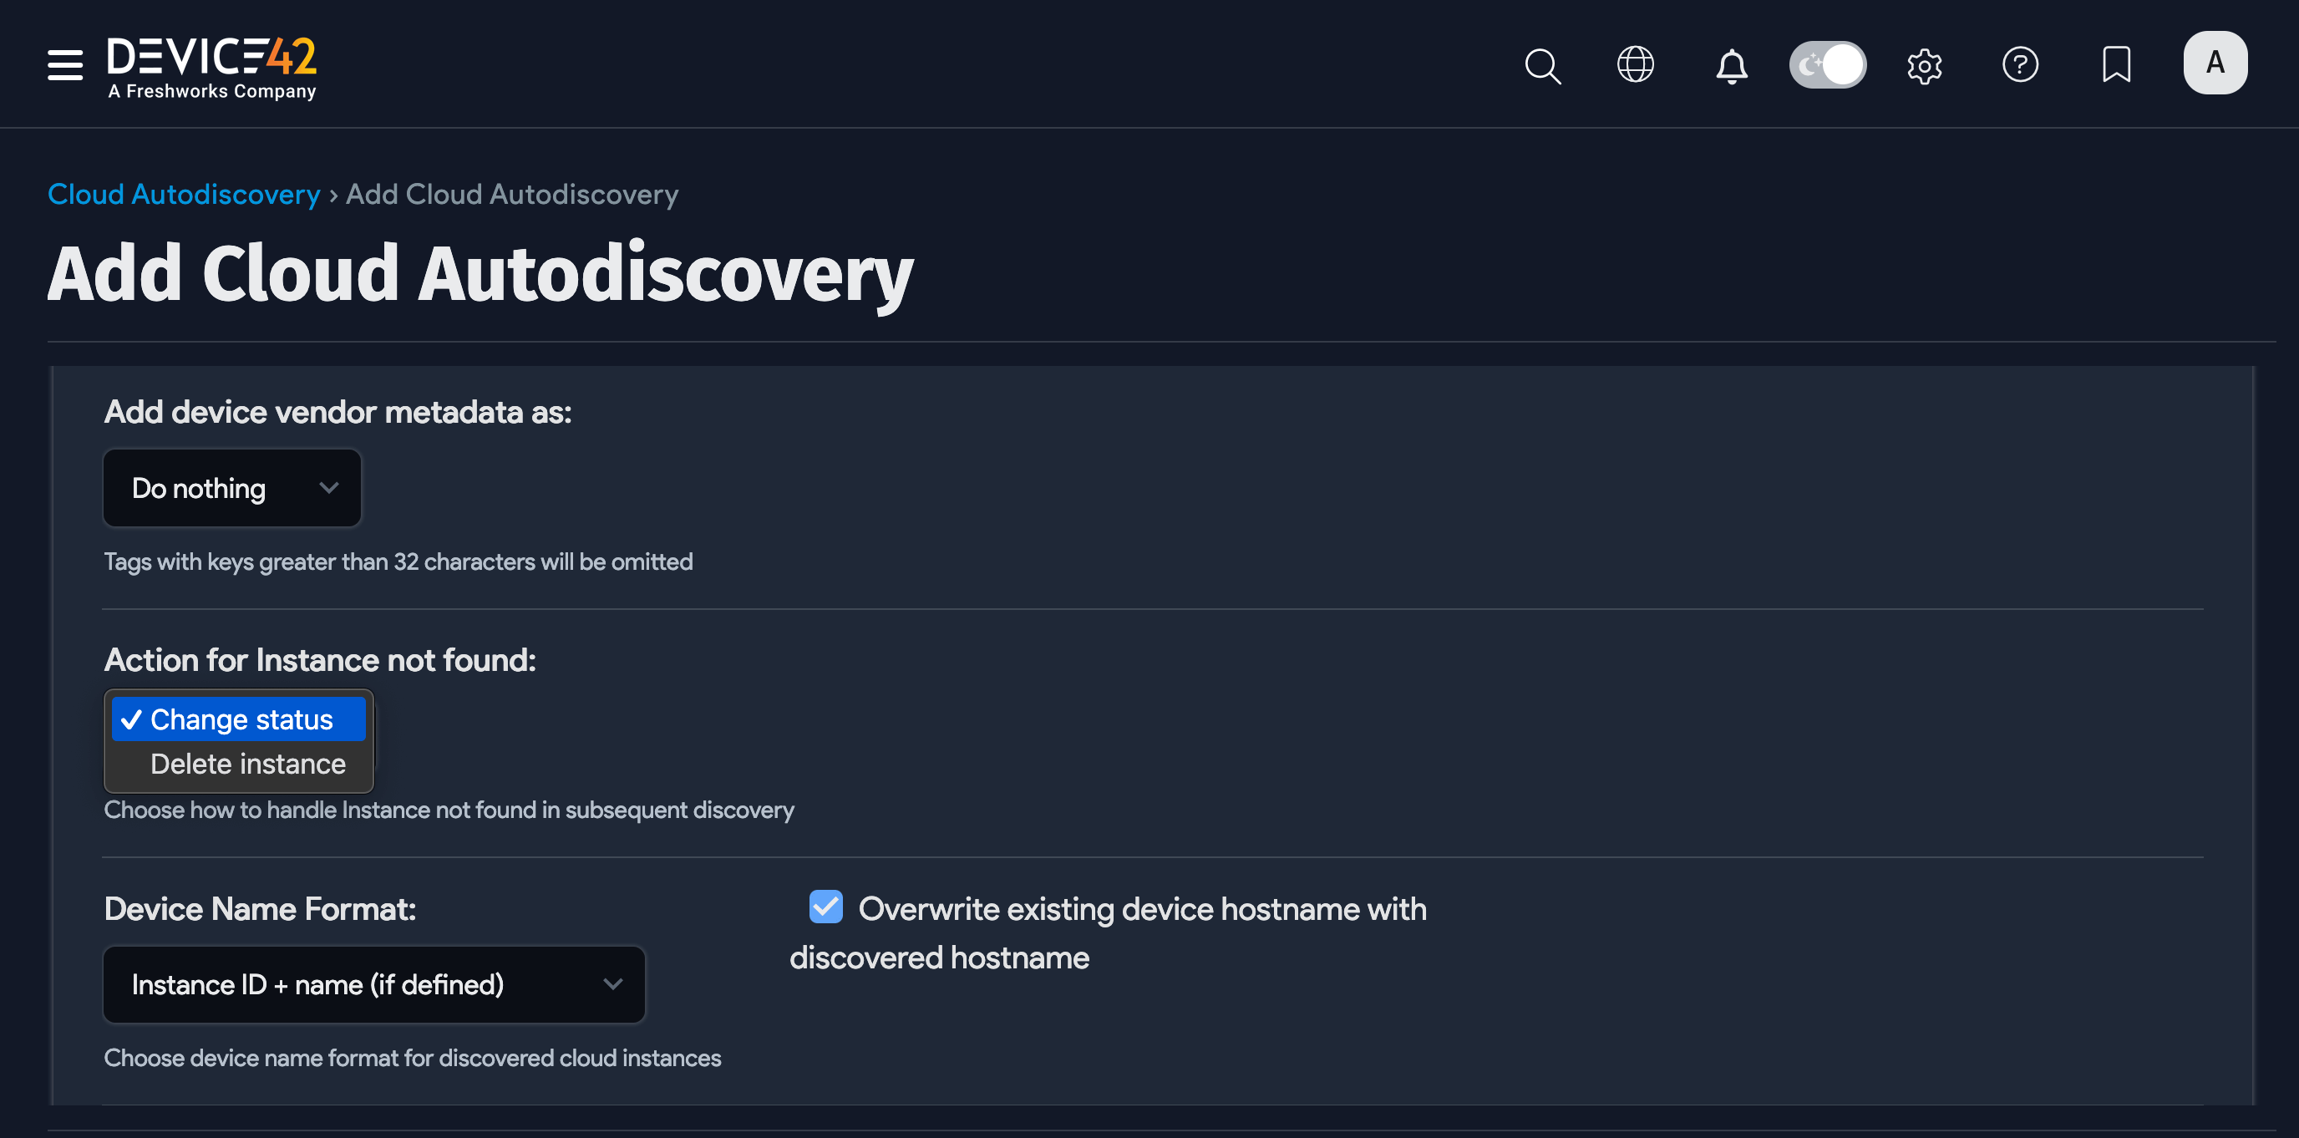Screen dimensions: 2299x1138
Task: Open the bookmarks icon
Action: pyautogui.click(x=2116, y=64)
